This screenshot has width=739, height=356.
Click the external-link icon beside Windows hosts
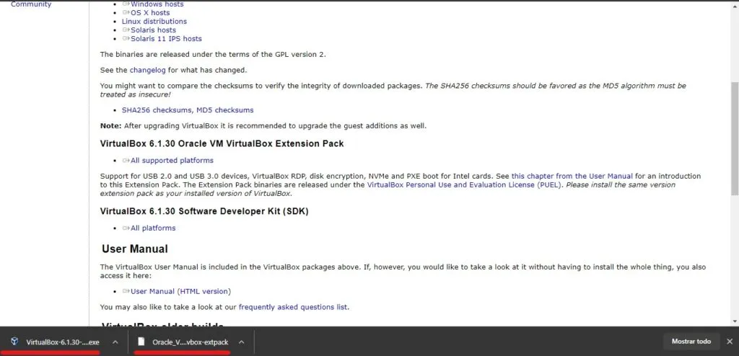click(126, 4)
